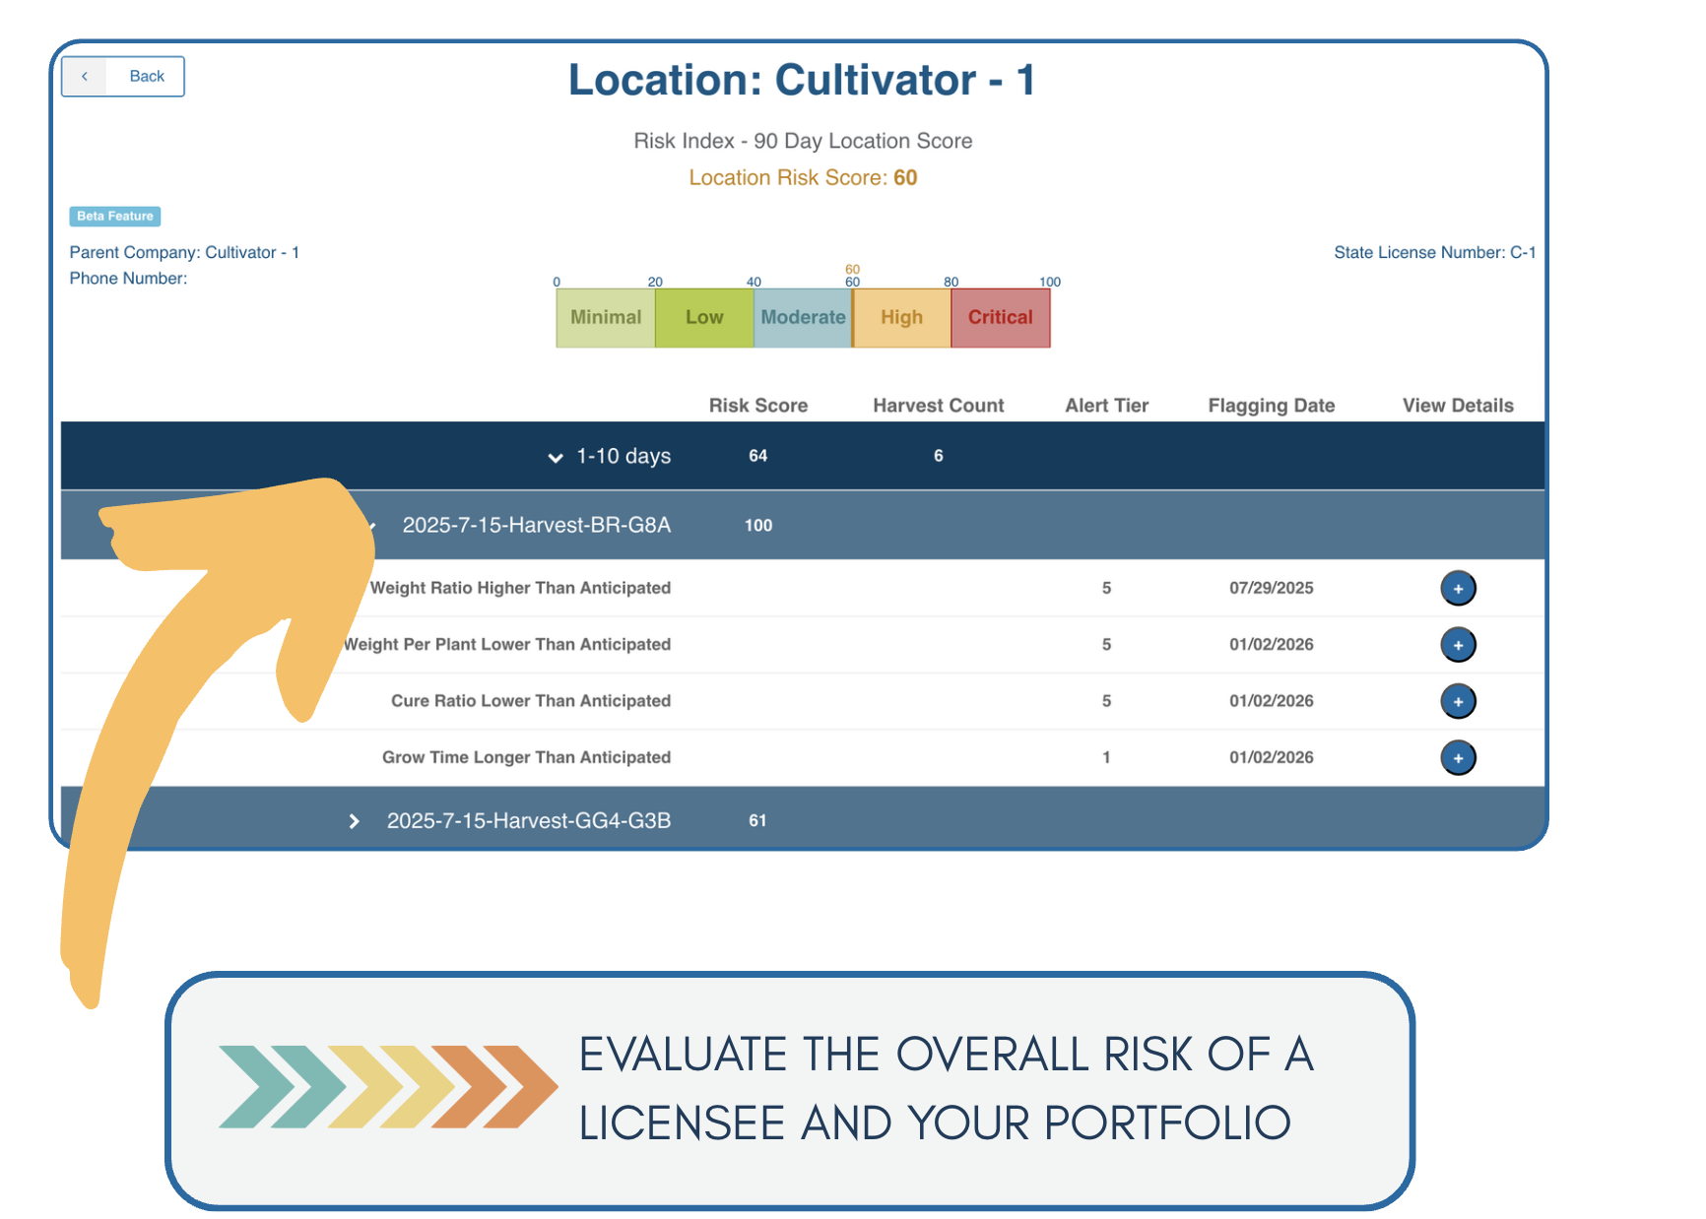Open details for Weight Ratio Higher Than Anticipated
The width and height of the screenshot is (1706, 1219).
[x=1458, y=589]
